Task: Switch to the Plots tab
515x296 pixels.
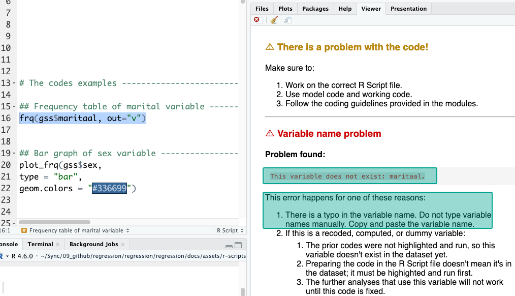Action: coord(285,9)
